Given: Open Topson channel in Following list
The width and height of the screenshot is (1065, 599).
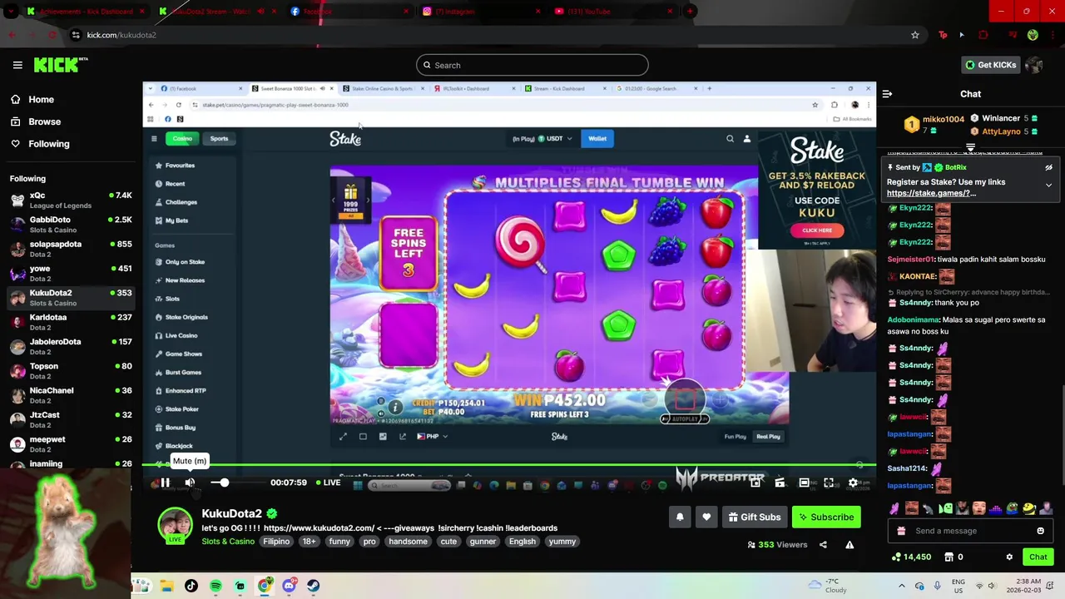Looking at the screenshot, I should point(71,371).
